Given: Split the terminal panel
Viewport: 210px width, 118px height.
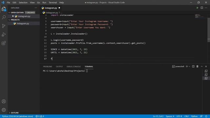Looking at the screenshot, I should pyautogui.click(x=193, y=67).
